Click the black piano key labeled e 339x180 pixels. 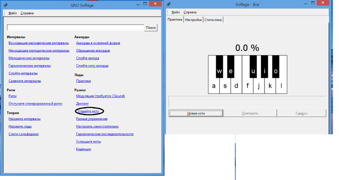pos(231,66)
